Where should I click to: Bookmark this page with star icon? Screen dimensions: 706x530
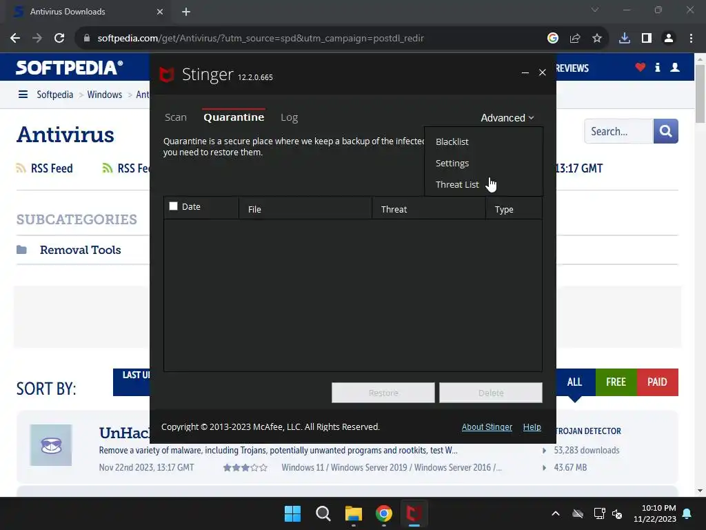(x=597, y=39)
